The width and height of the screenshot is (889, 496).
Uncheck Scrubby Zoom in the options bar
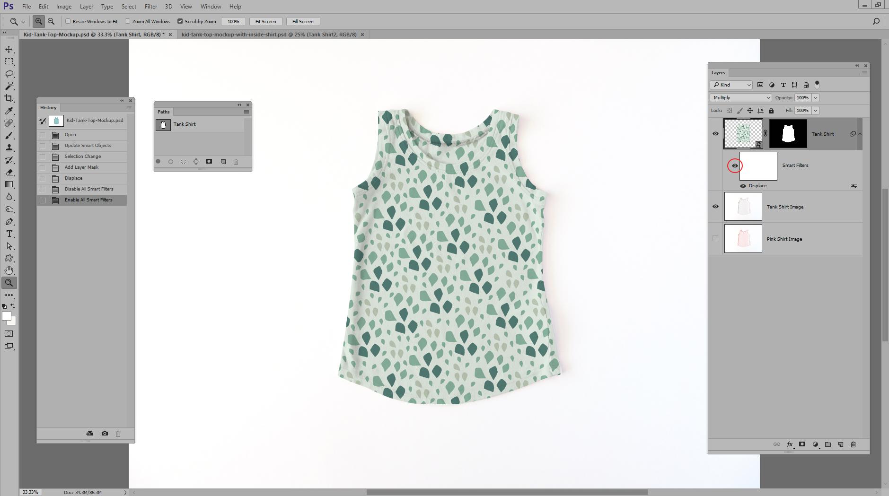click(181, 21)
